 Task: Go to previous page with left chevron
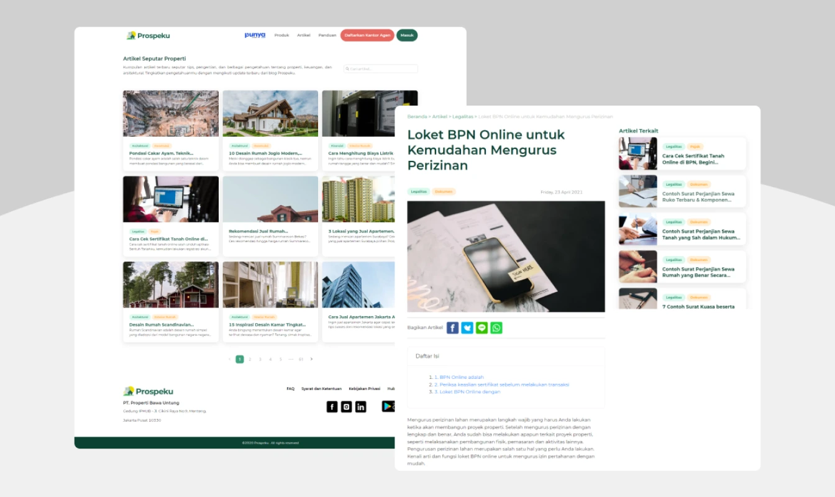pyautogui.click(x=229, y=359)
